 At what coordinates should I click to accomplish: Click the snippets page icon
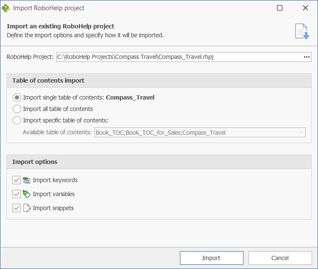[27, 208]
